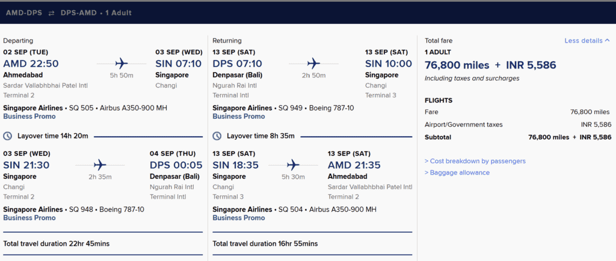Select the DPS-AMD route in the header
The image size is (616, 261).
coord(79,13)
